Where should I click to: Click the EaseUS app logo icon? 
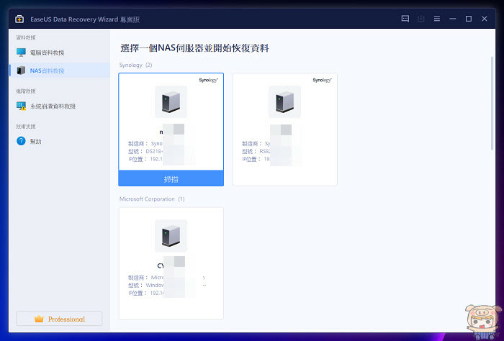pos(19,19)
